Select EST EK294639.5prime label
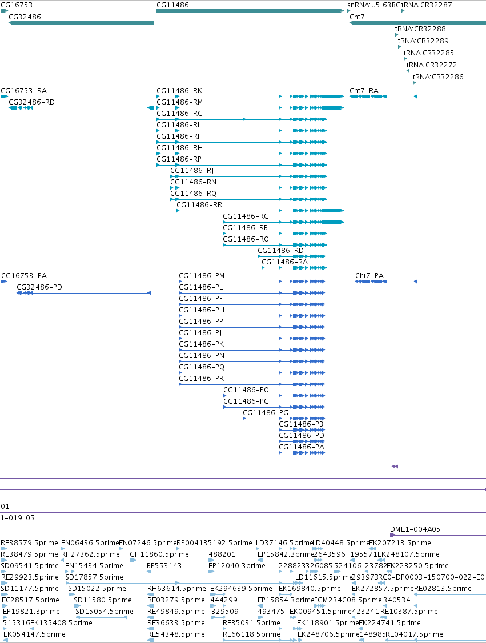Image resolution: width=486 pixels, height=643 pixels. pos(241,589)
